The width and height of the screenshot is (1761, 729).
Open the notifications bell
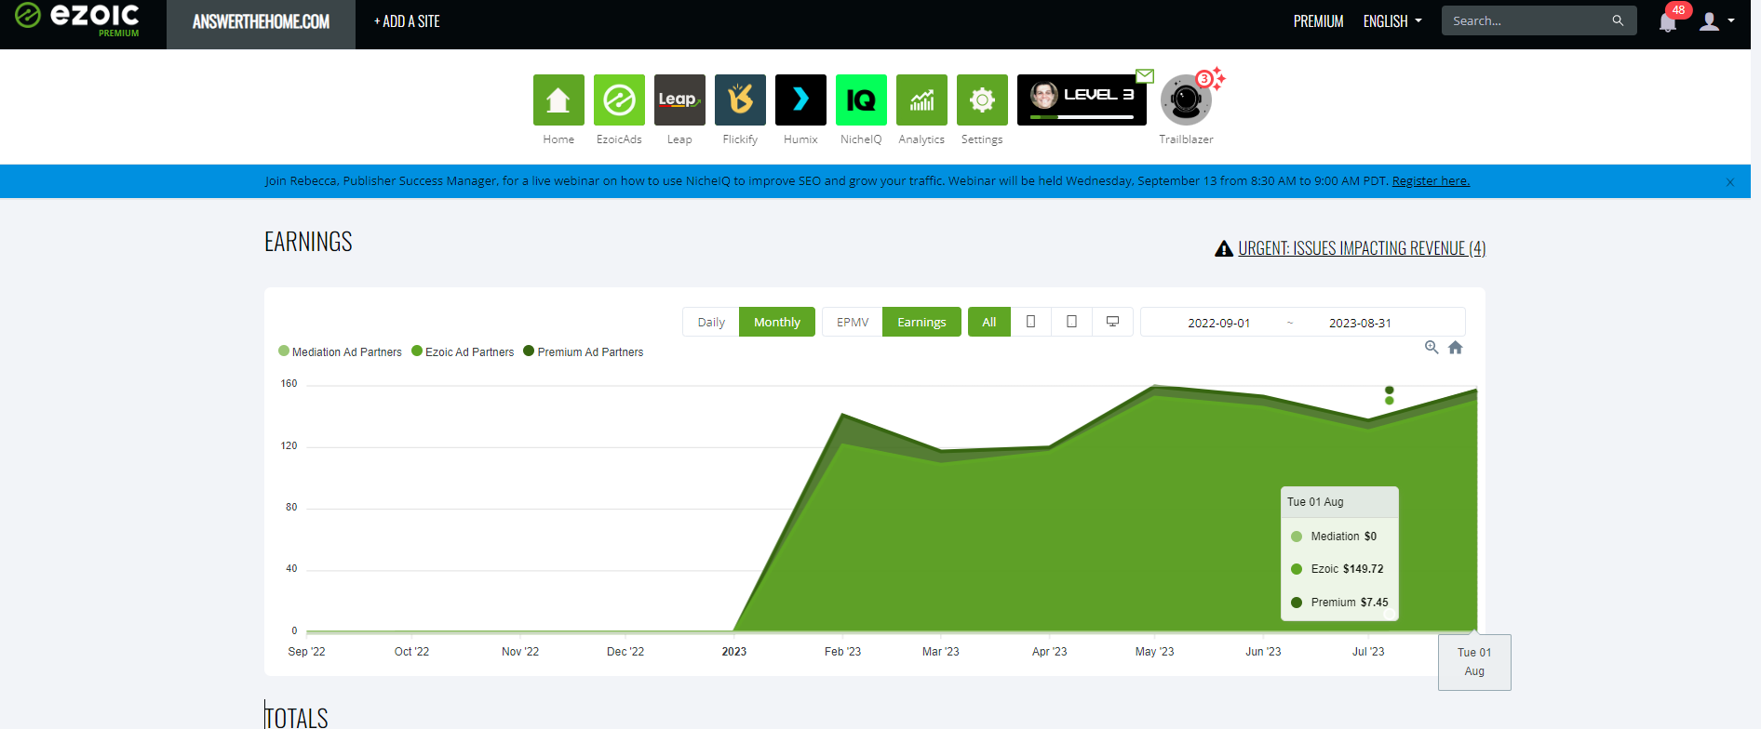[x=1668, y=22]
